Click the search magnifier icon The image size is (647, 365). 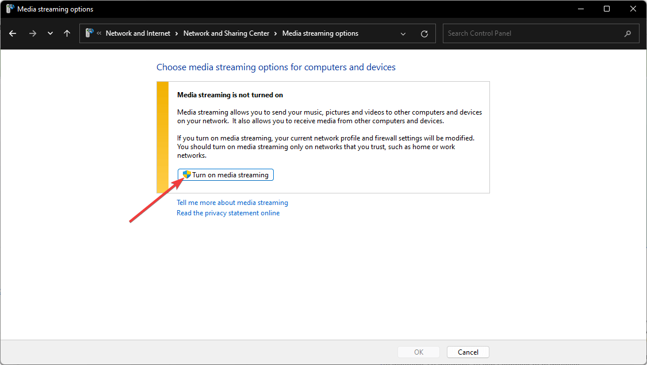tap(627, 33)
